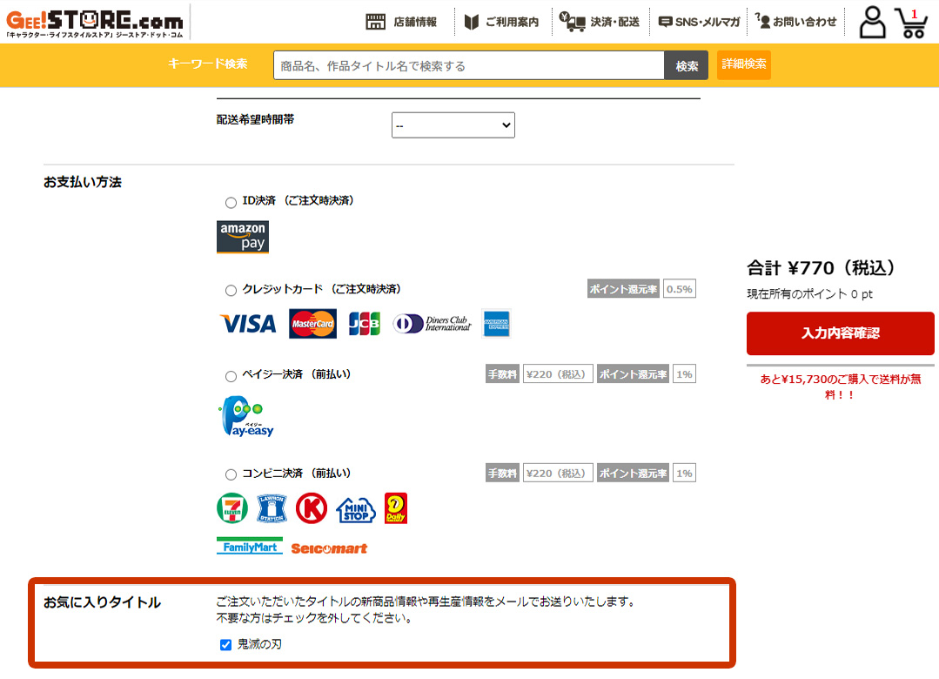Click コンビニ決済 ¥220（税込）fee value

[x=558, y=474]
